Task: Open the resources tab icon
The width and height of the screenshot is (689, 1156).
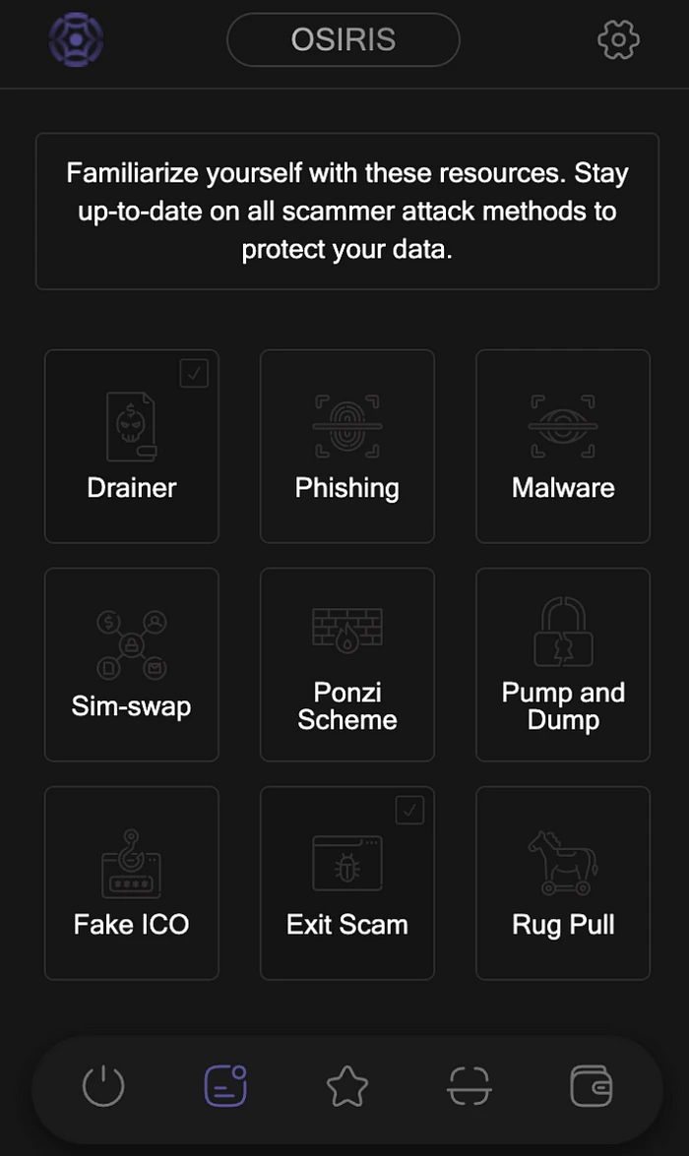Action: point(225,1087)
